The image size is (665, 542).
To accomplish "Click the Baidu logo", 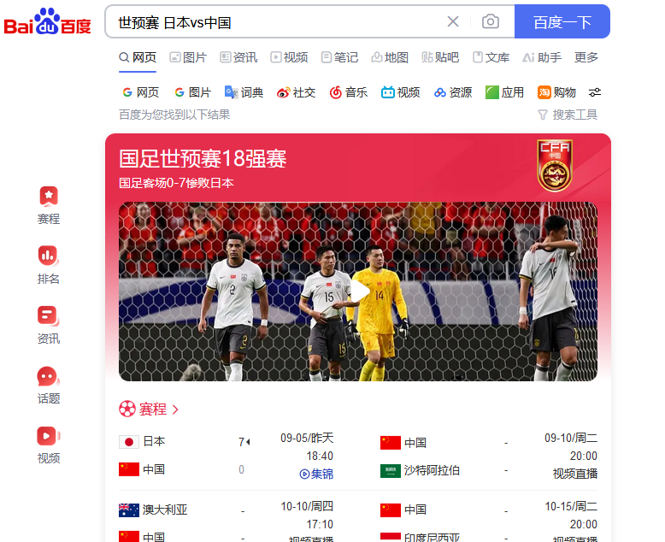I will 48,21.
